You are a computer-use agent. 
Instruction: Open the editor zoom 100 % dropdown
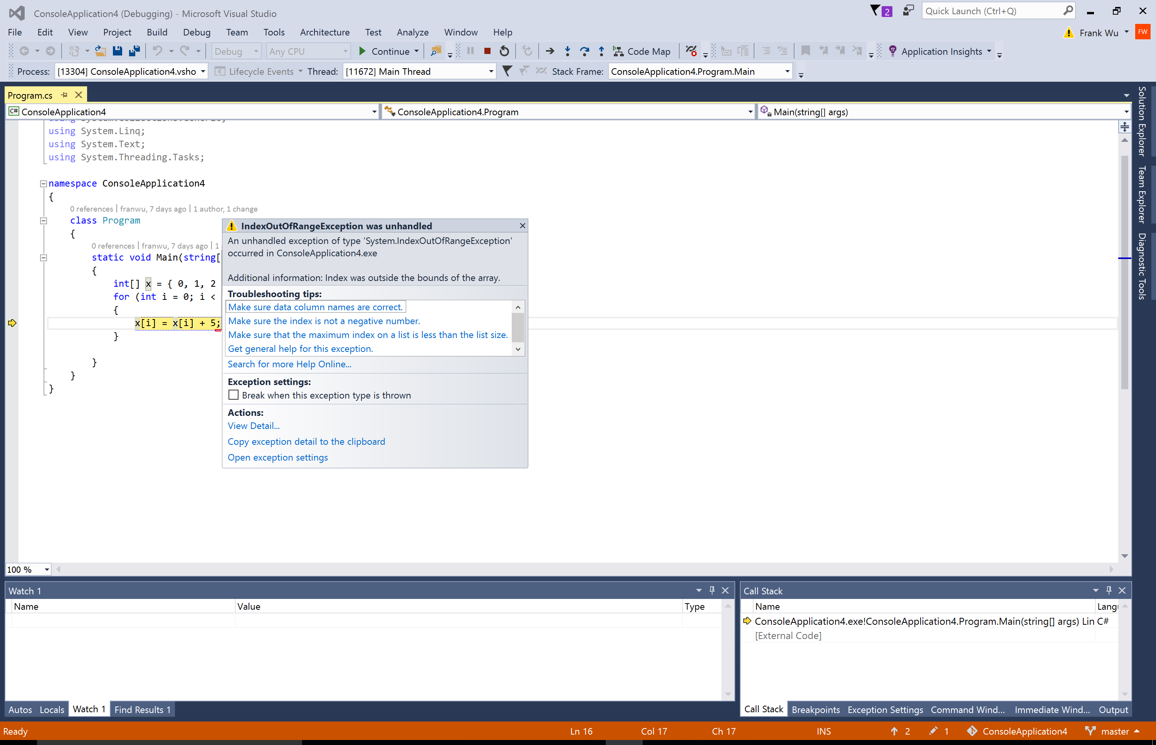47,569
